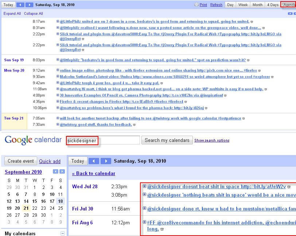Open '@sickdesigner done rt' search result
The height and width of the screenshot is (236, 296).
point(221,209)
